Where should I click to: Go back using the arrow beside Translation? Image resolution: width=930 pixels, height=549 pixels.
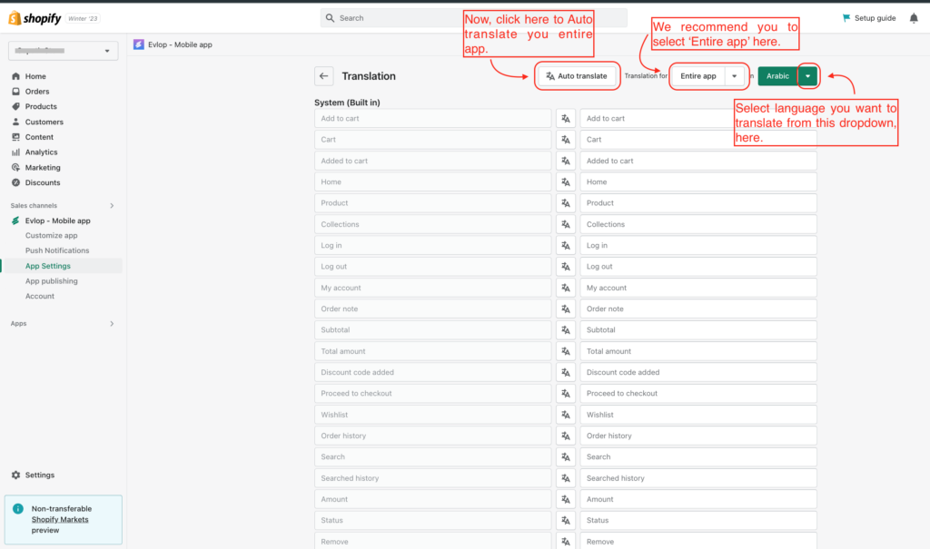[x=324, y=76]
